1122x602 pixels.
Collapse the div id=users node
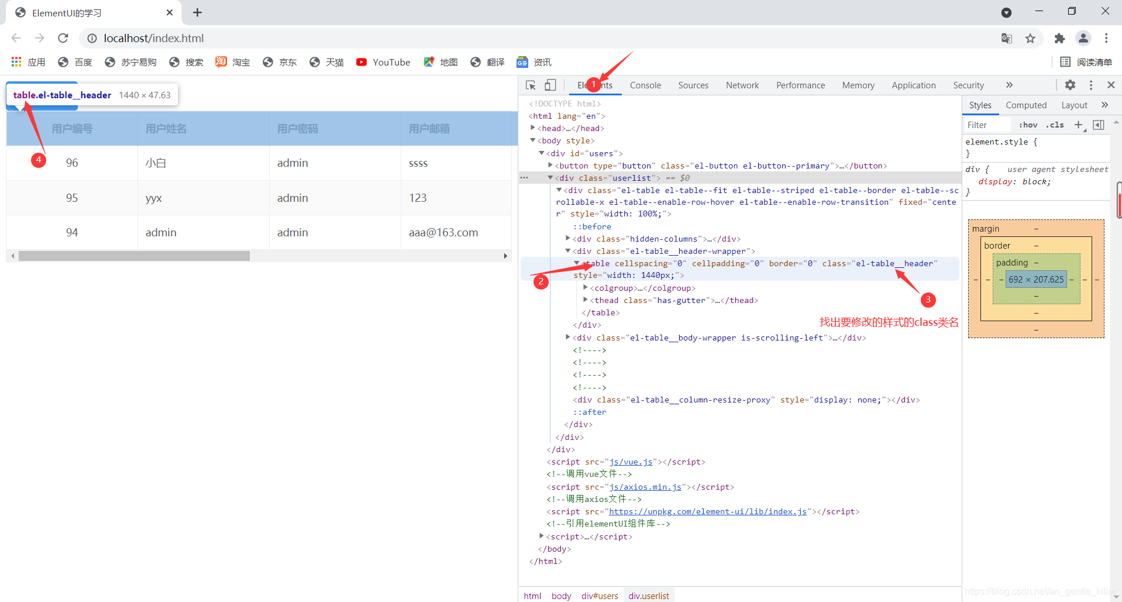[542, 153]
